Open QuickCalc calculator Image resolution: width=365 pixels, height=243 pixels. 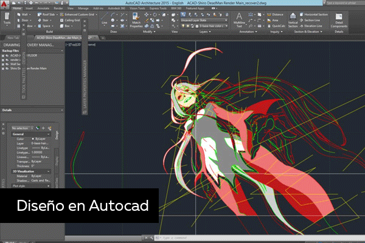click(x=276, y=26)
